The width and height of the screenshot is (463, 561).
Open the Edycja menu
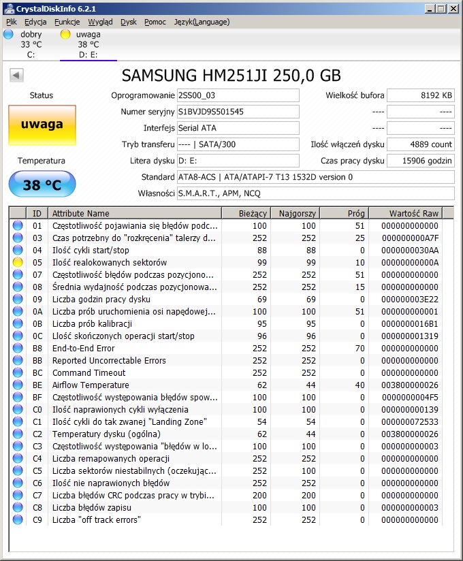tap(35, 22)
